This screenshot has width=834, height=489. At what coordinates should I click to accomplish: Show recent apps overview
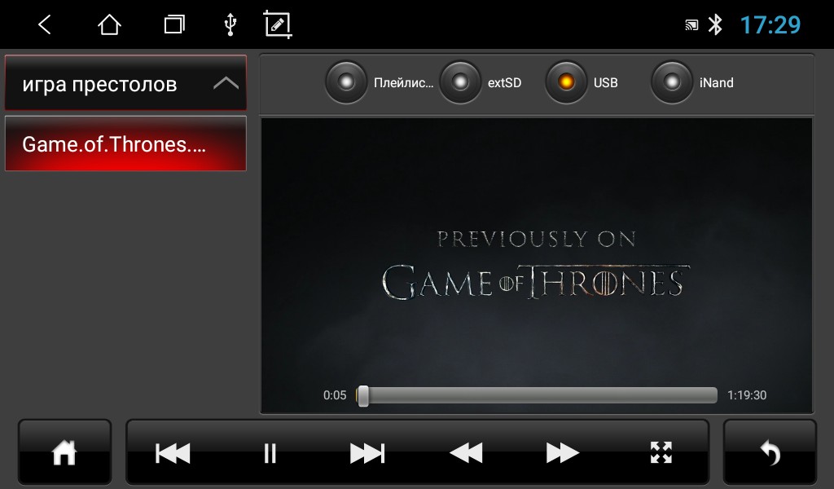click(x=174, y=24)
